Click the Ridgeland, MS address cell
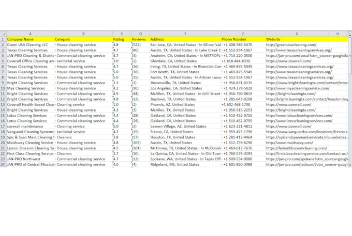352x236 pixels. [x=185, y=164]
